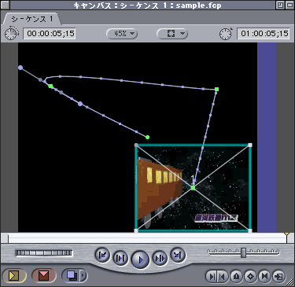Viewport: 295px width, 287px height.
Task: Click the red Overwrite edit button
Action: click(44, 275)
